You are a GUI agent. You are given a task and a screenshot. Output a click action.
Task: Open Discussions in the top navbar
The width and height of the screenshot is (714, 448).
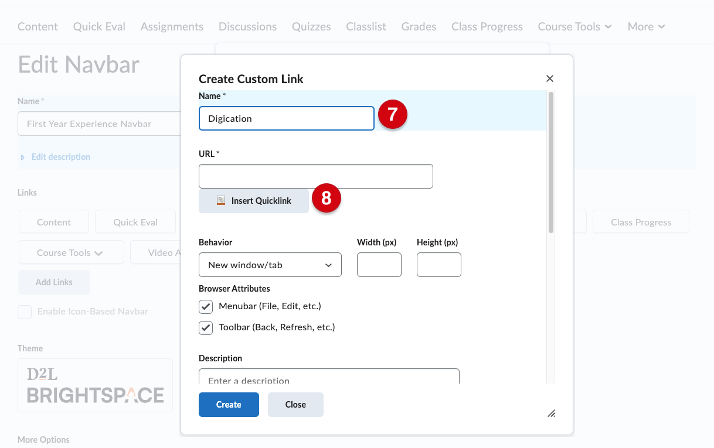(x=247, y=26)
